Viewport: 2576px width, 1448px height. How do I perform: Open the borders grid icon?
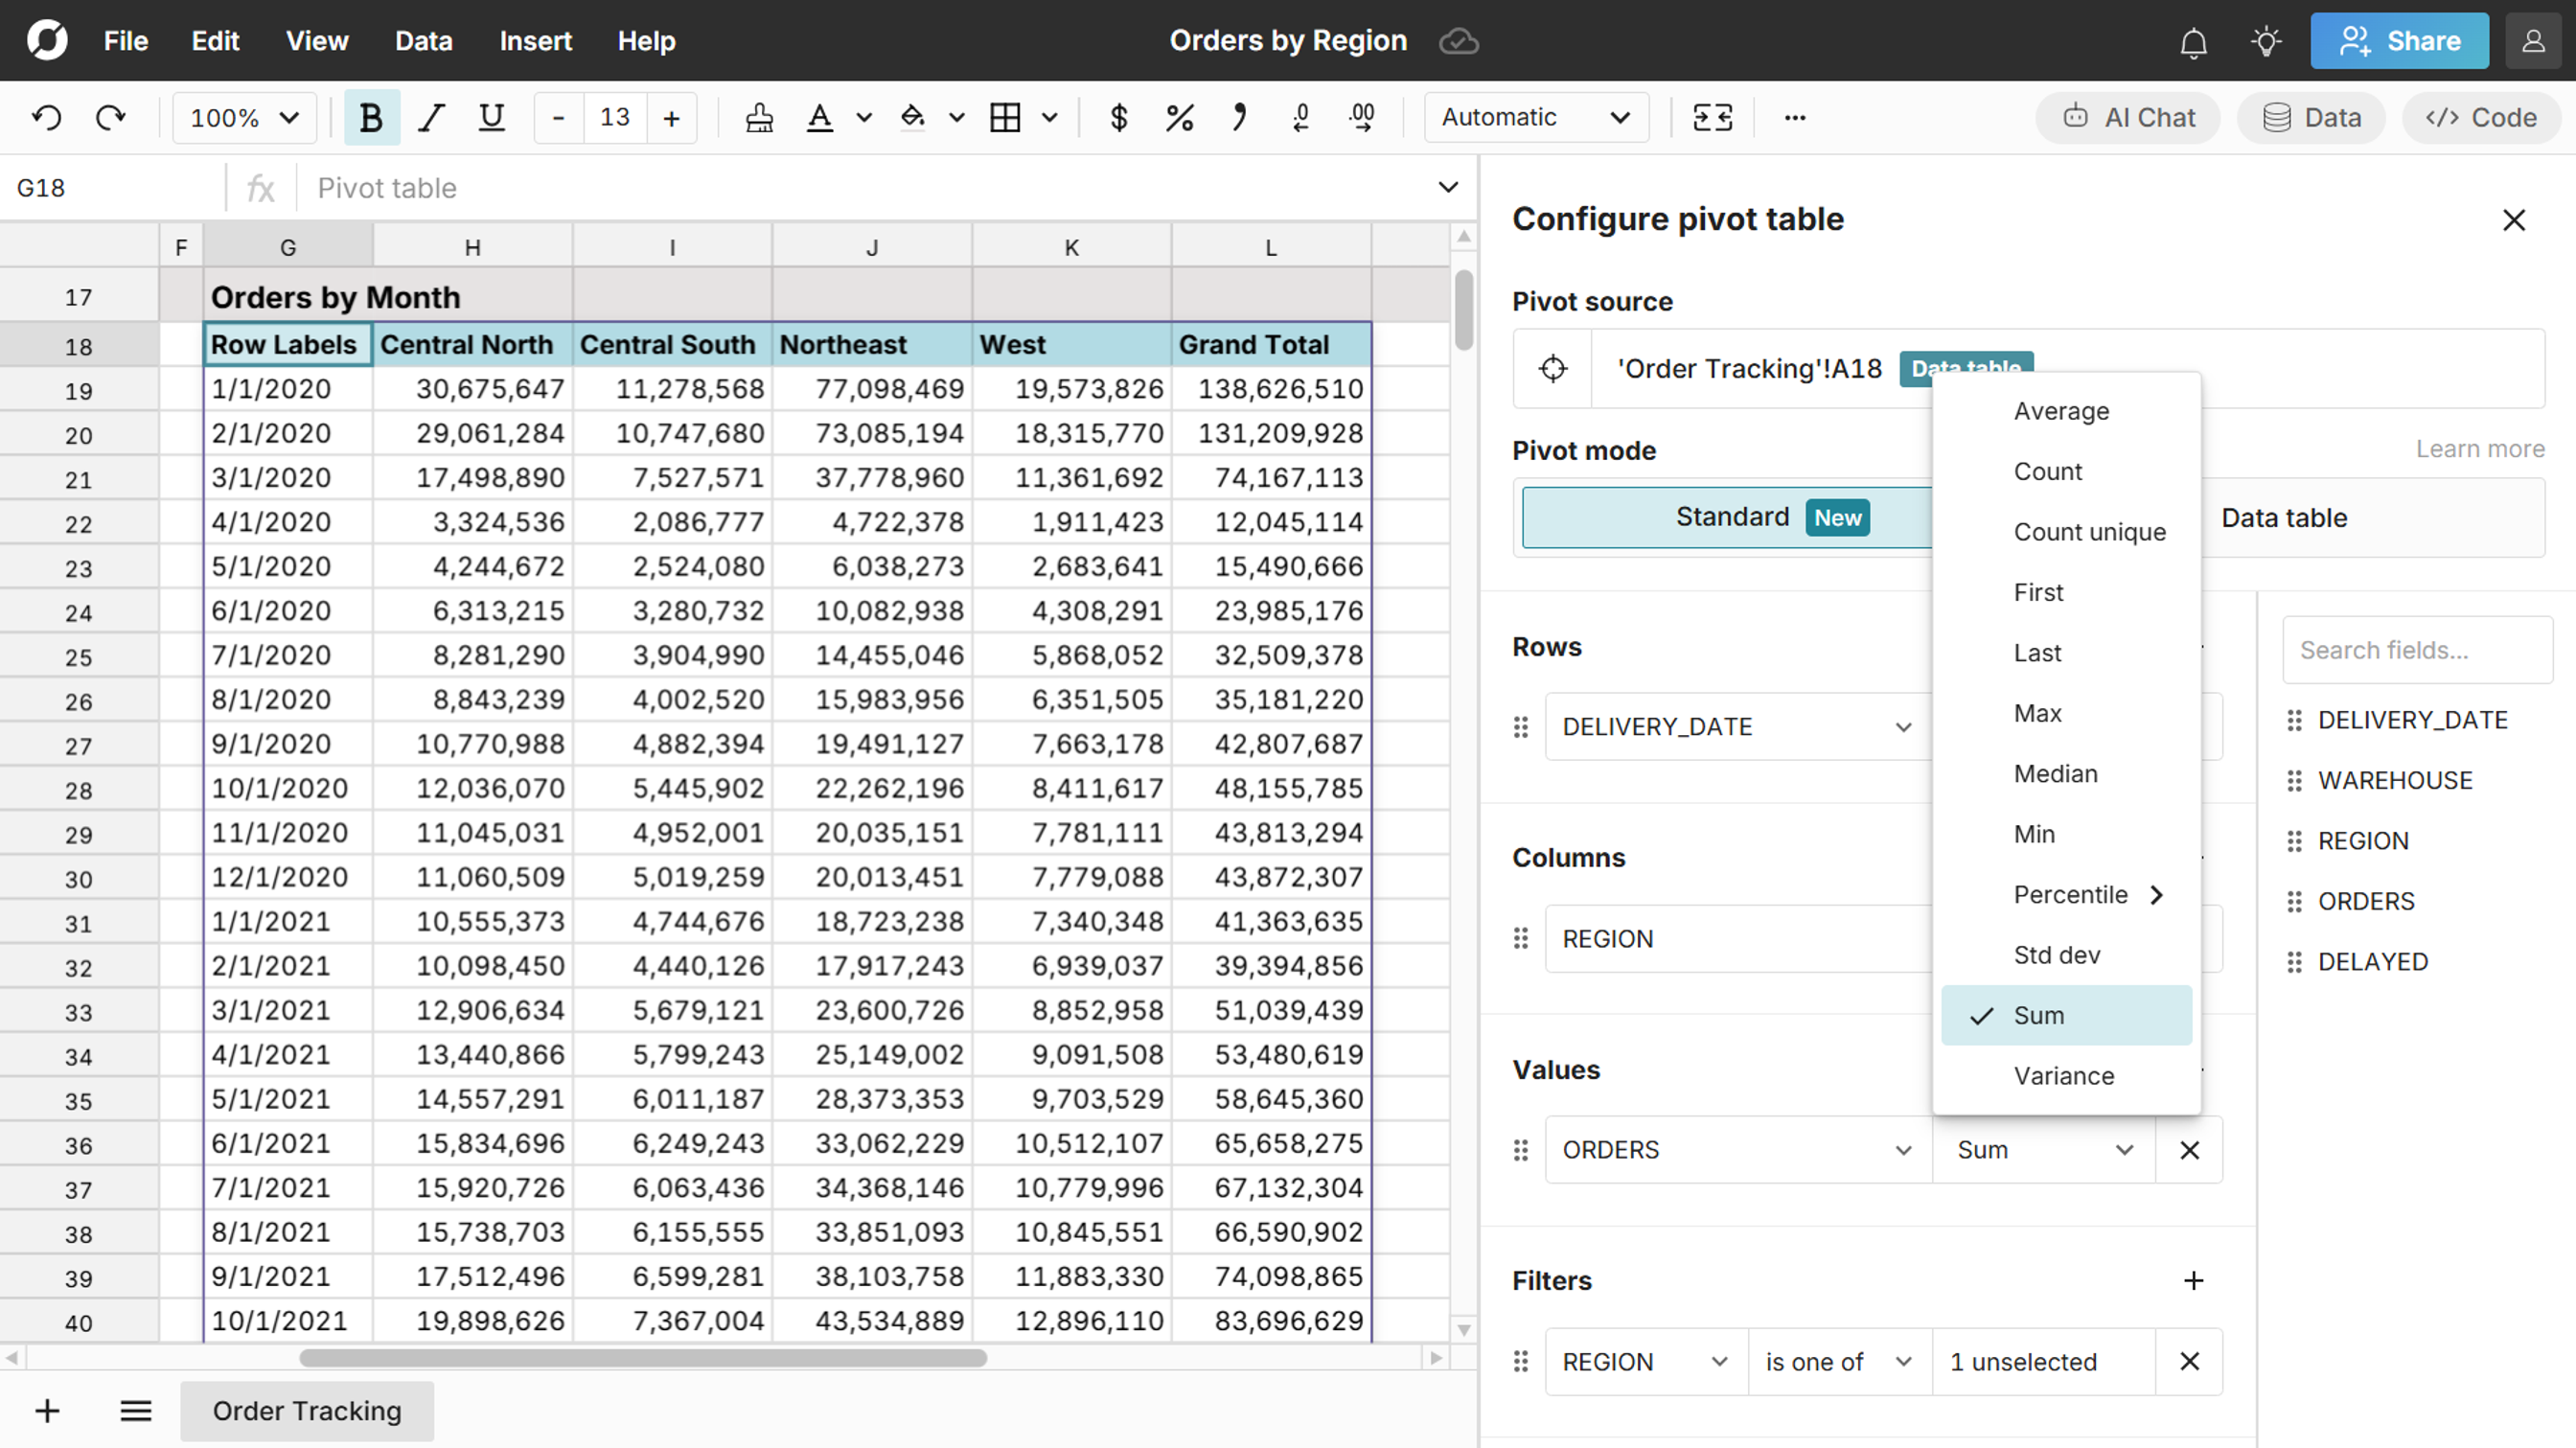[x=1005, y=118]
